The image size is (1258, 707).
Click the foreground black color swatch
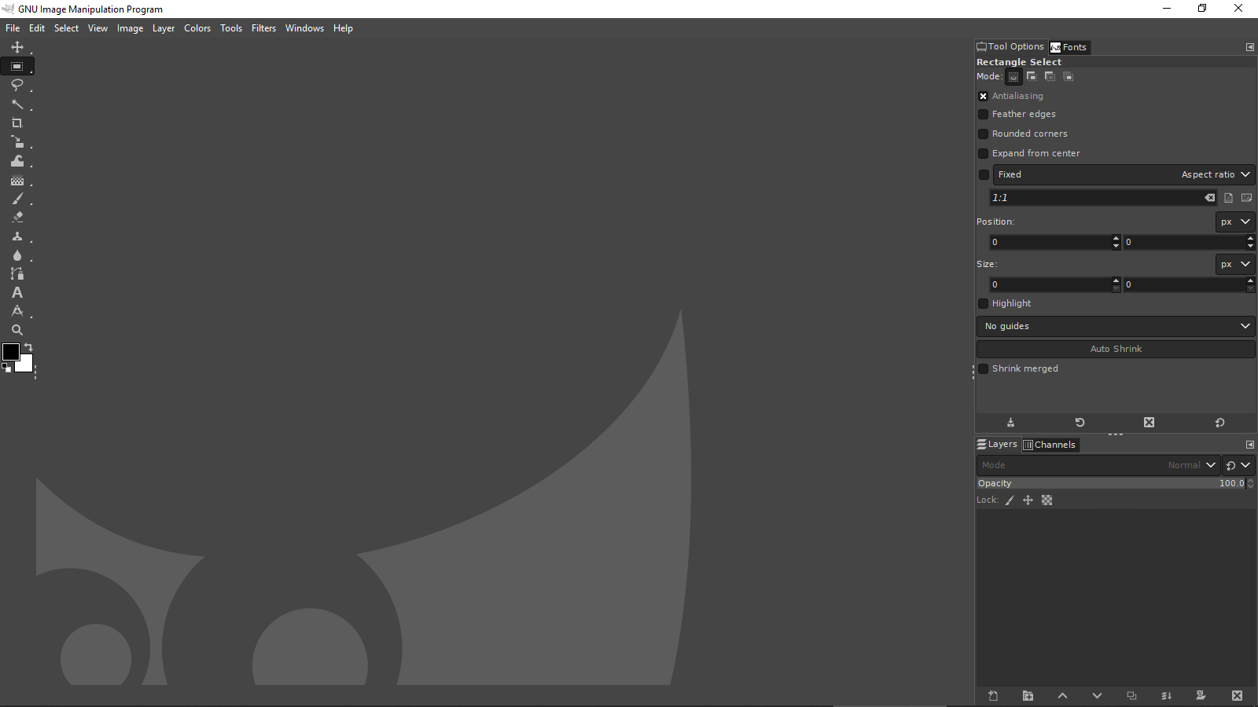(11, 352)
